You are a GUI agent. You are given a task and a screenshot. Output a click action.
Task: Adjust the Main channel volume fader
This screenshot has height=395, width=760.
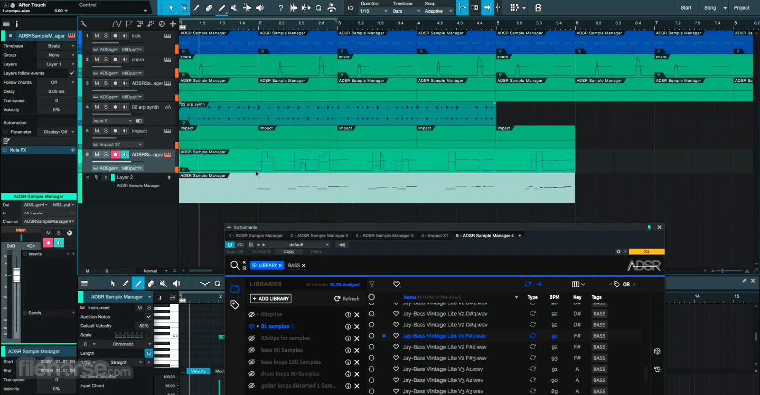pyautogui.click(x=16, y=275)
